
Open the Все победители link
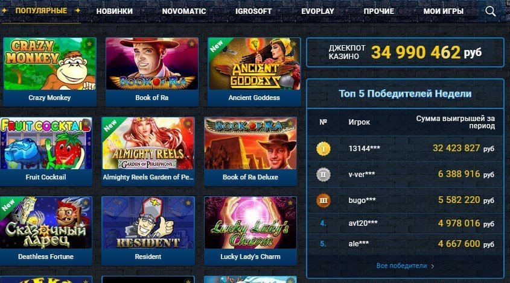tap(402, 266)
